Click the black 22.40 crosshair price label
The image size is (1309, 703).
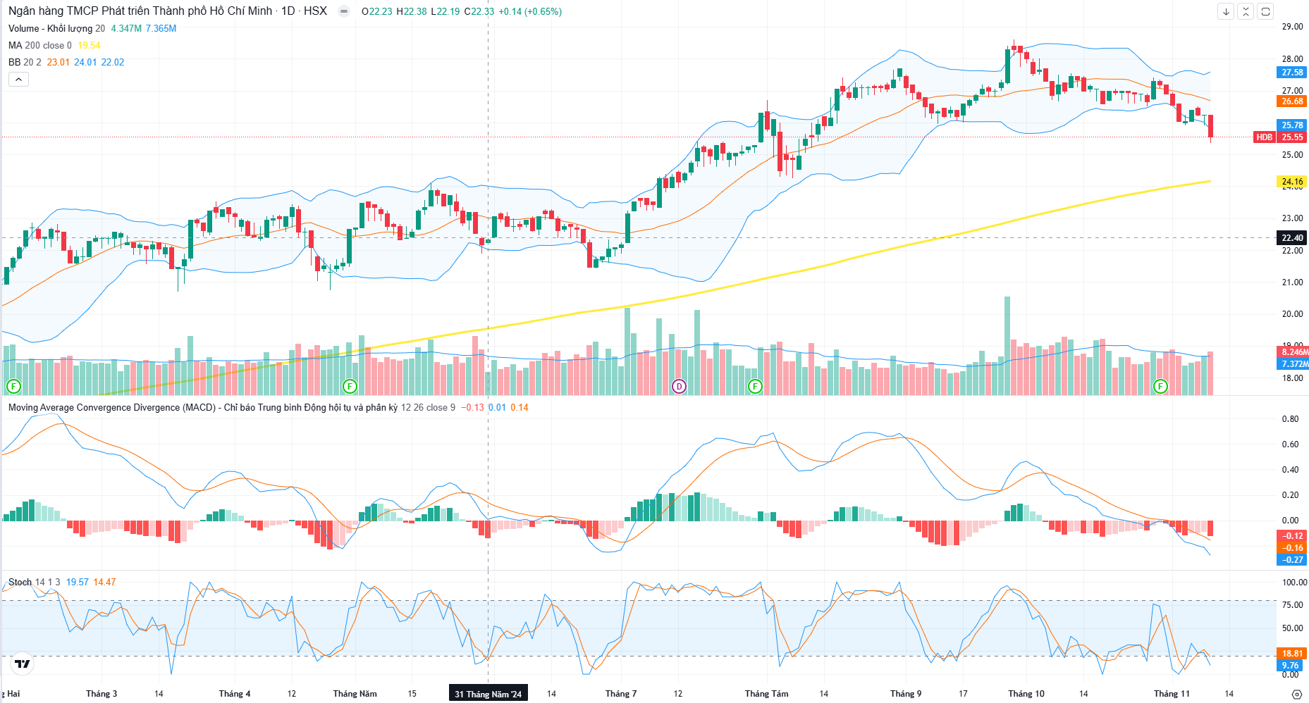pos(1292,238)
